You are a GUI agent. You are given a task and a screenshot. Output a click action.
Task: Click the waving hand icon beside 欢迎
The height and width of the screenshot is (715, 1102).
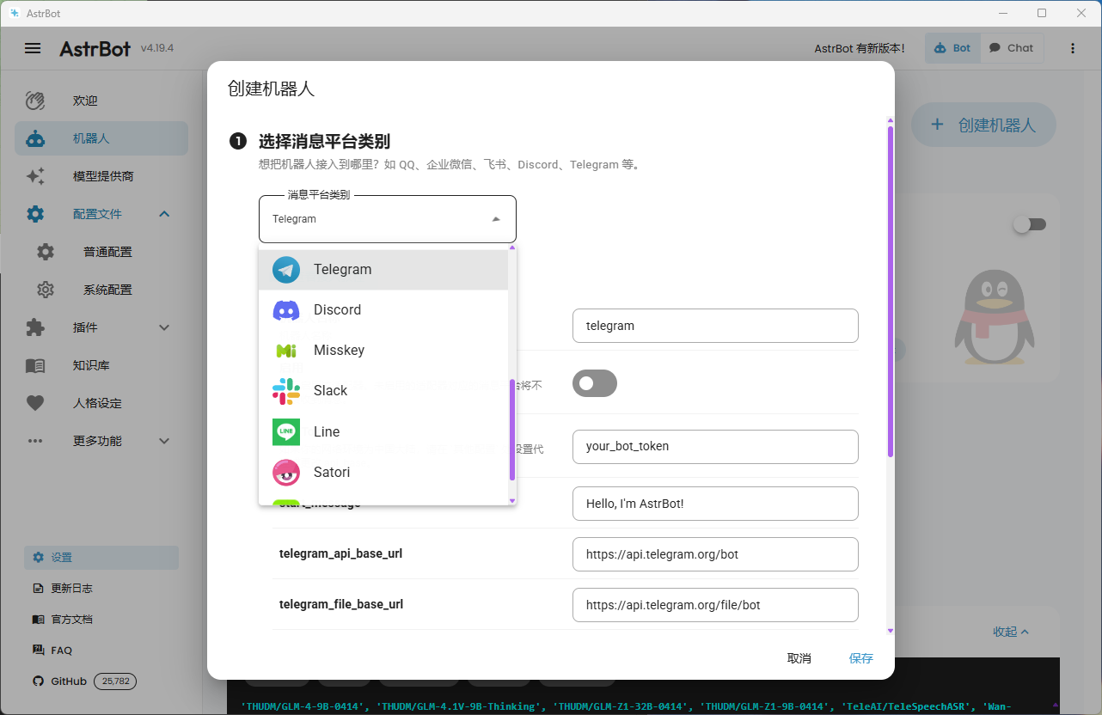click(35, 101)
